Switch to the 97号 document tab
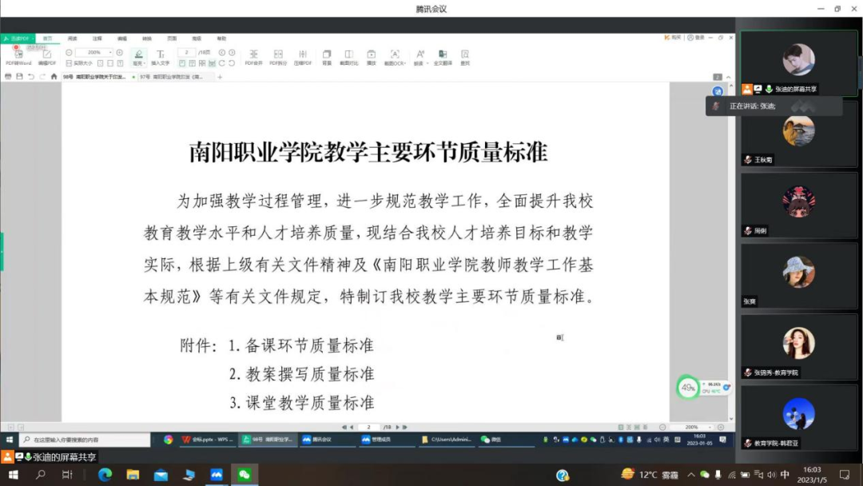 click(x=172, y=77)
